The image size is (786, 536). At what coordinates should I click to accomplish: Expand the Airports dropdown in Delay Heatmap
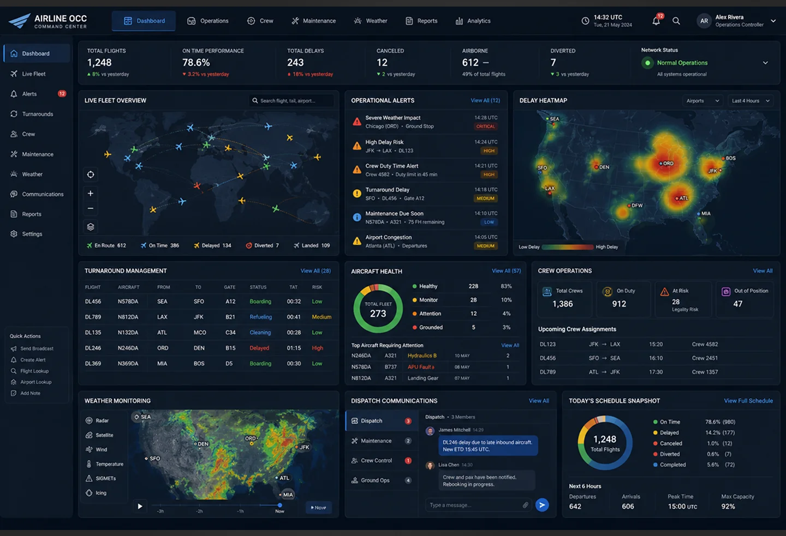click(703, 101)
